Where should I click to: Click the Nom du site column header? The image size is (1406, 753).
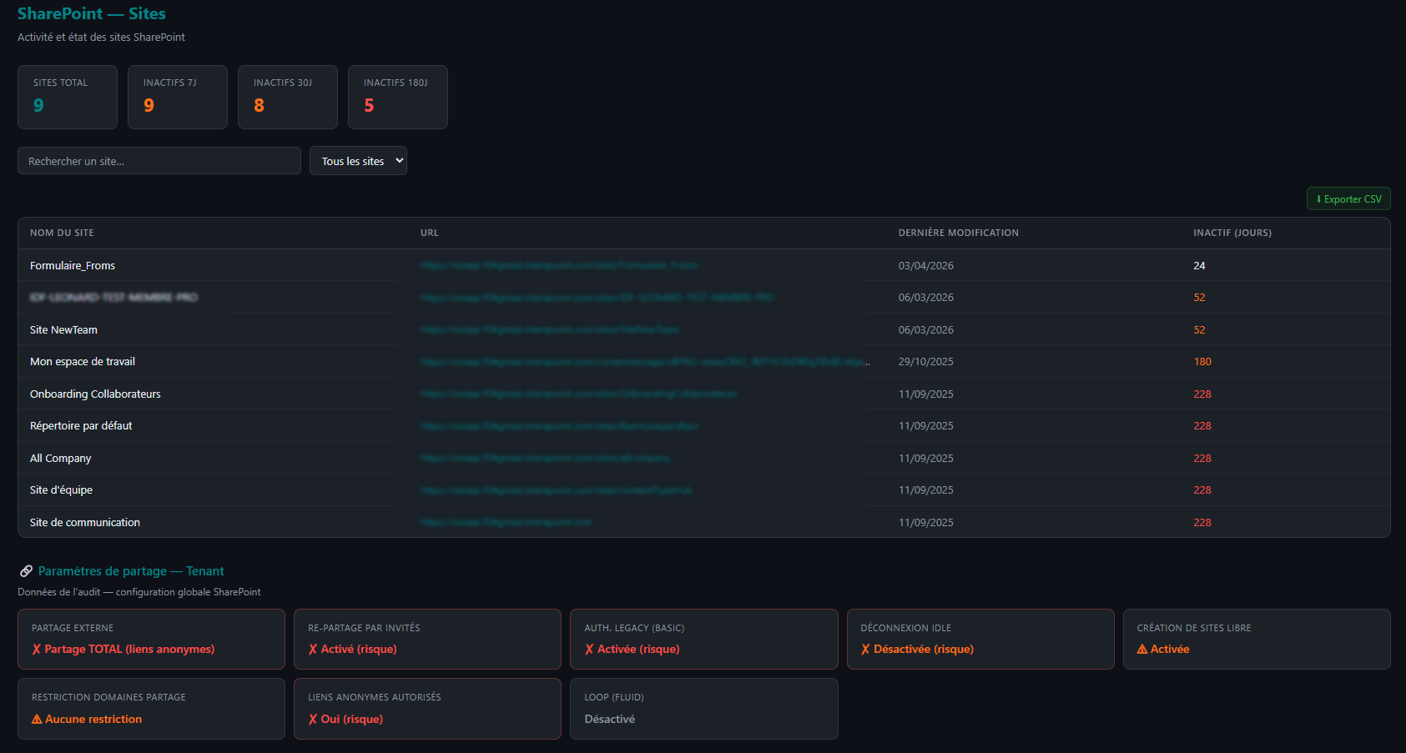pos(62,233)
